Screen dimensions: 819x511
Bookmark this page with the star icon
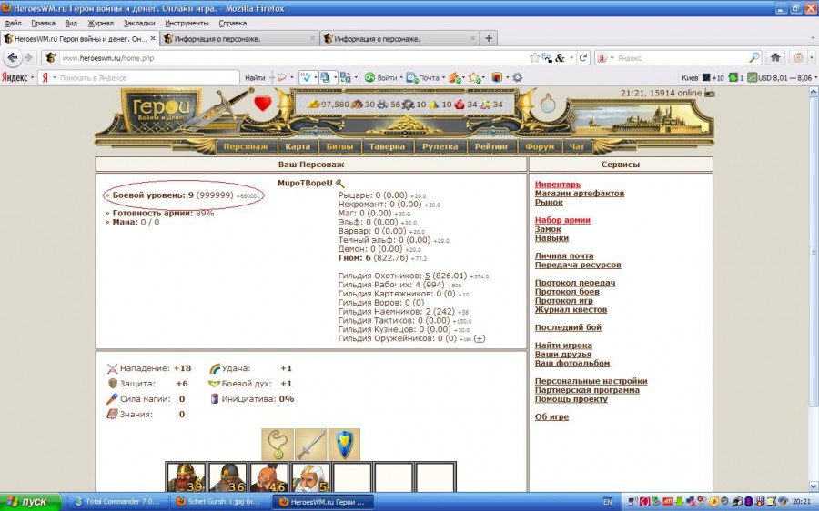pos(535,57)
